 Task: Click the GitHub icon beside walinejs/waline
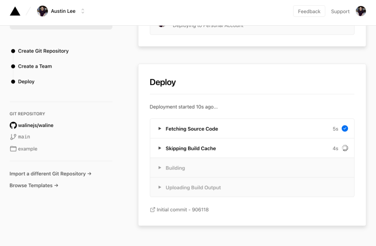(x=13, y=125)
